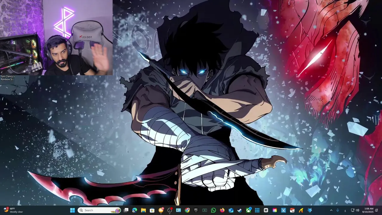Open the weather widget showing 68°F
382x215 pixels.
[13, 210]
